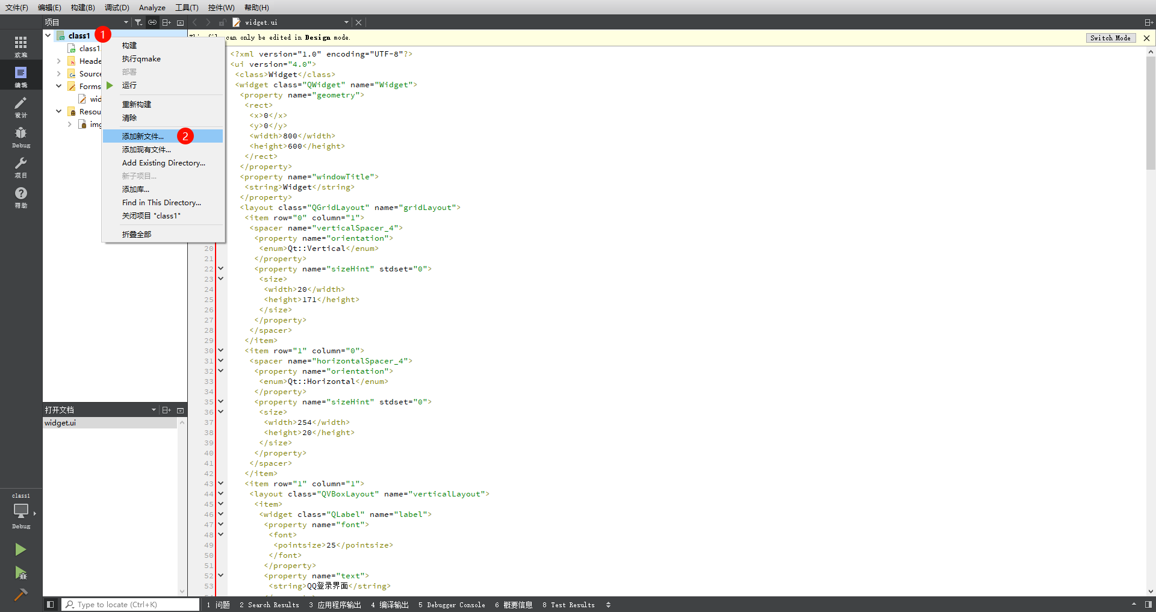Fold code block at line 30
This screenshot has width=1156, height=612.
(220, 350)
